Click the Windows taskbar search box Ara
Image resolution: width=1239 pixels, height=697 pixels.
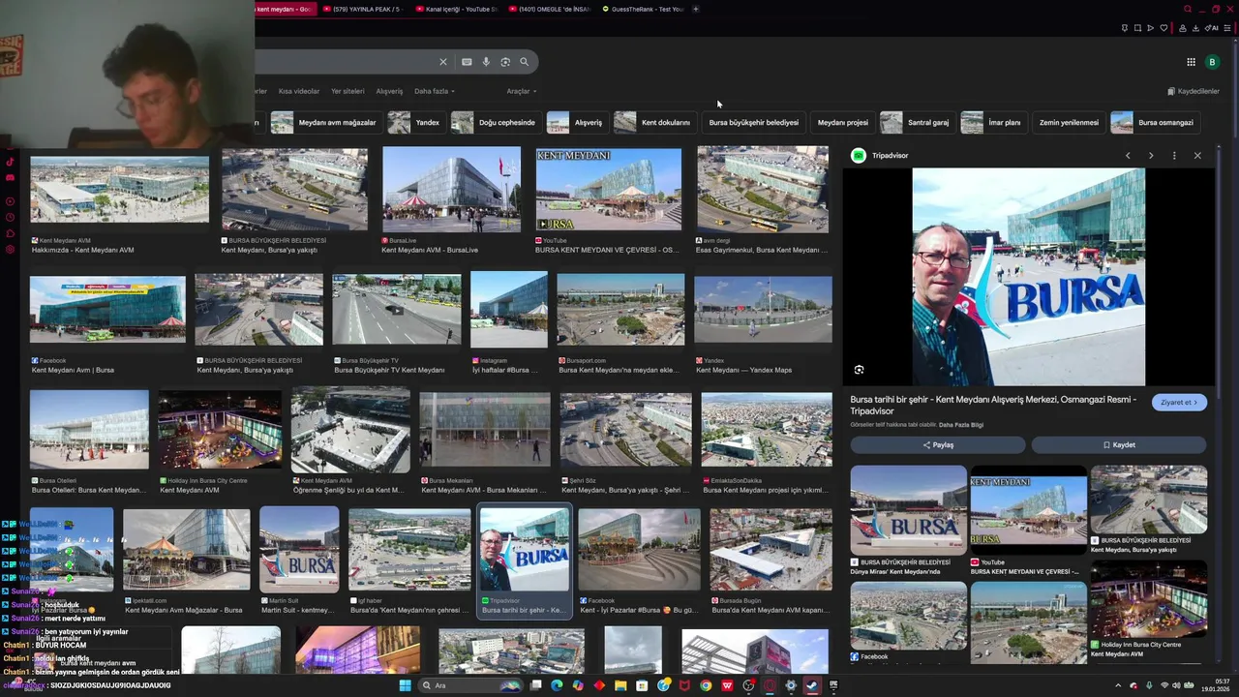pos(470,685)
